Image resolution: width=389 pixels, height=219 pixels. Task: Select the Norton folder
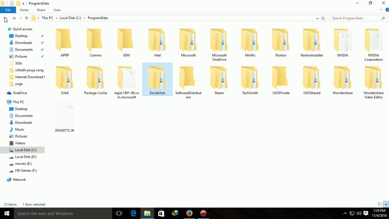coord(281,43)
